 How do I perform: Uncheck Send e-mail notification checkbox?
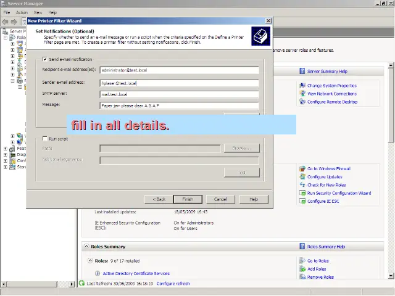pos(45,59)
